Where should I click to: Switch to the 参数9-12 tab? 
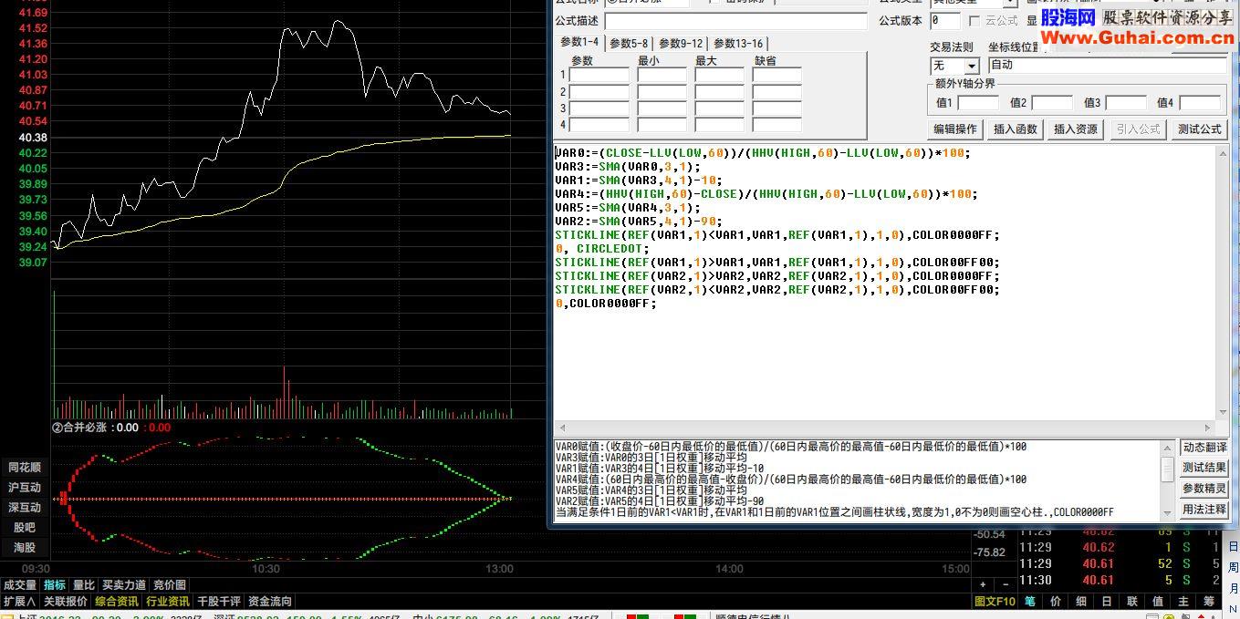coord(681,44)
